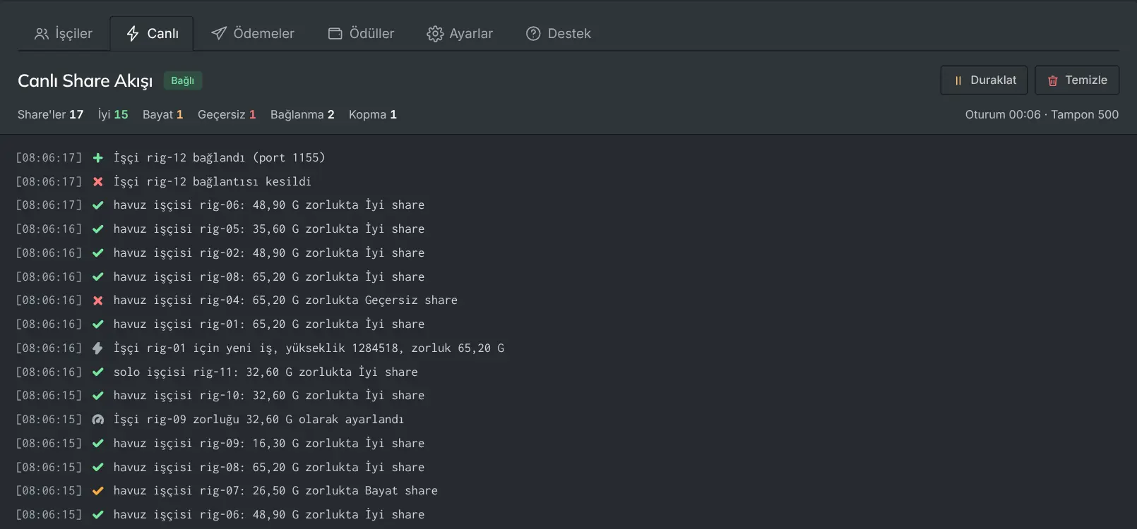Click the red X icon for rig-12 disconnected

[98, 182]
